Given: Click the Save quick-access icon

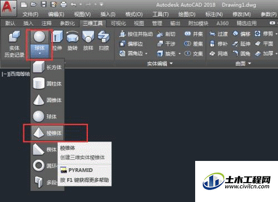Looking at the screenshot, I should pos(43,4).
